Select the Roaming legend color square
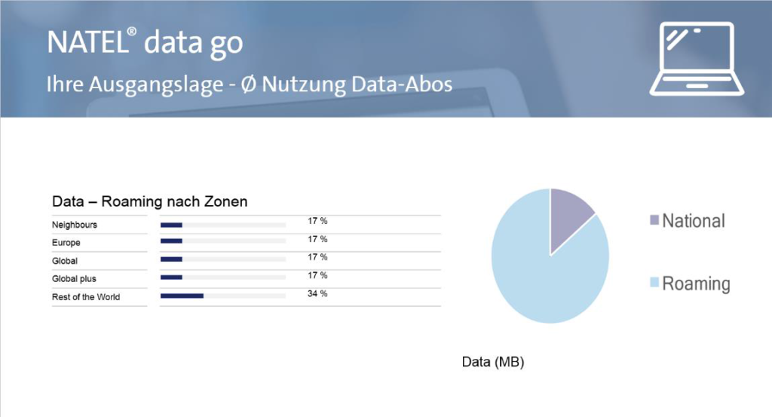The image size is (772, 417). point(654,282)
